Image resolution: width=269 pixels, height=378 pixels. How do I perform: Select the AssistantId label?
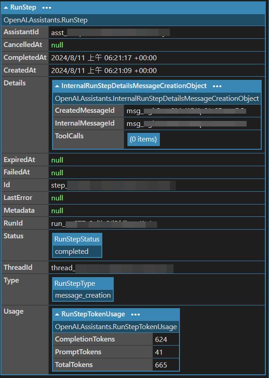pyautogui.click(x=21, y=32)
